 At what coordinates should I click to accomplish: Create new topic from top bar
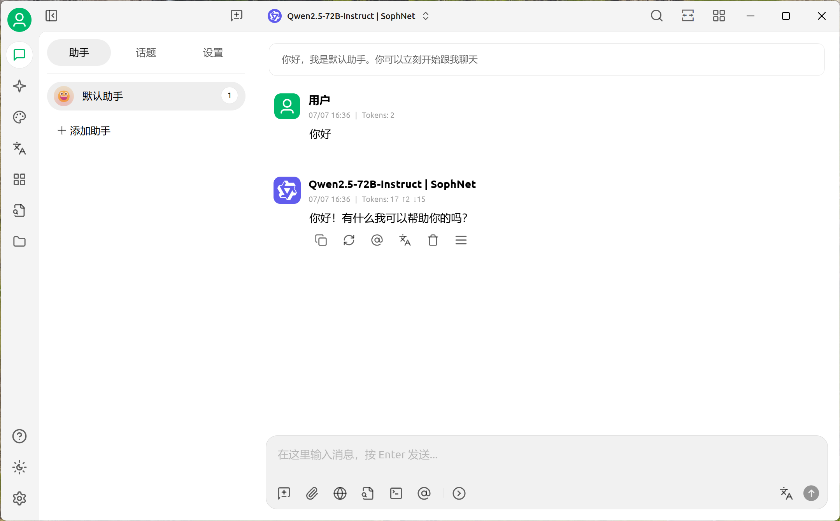click(x=236, y=16)
